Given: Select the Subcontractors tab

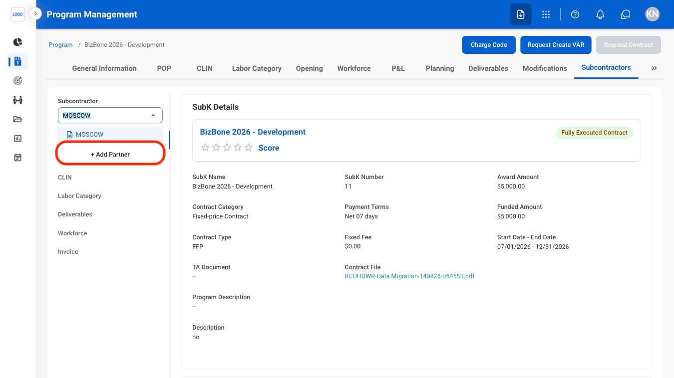Looking at the screenshot, I should pos(606,67).
